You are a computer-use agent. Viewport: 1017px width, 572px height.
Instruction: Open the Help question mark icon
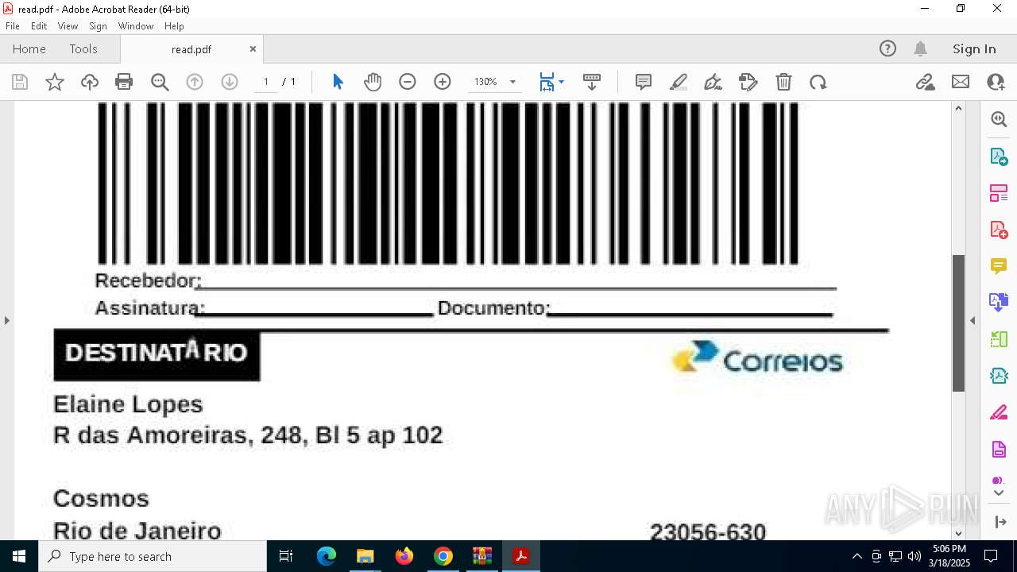coord(887,48)
